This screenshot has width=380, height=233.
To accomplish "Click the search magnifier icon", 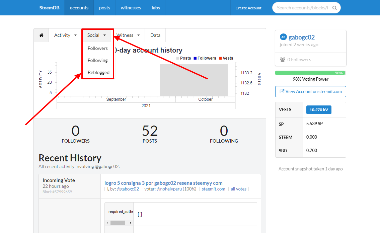I will pyautogui.click(x=334, y=8).
